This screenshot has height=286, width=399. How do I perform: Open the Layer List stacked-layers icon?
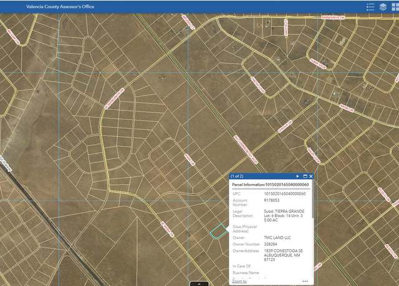pos(383,7)
